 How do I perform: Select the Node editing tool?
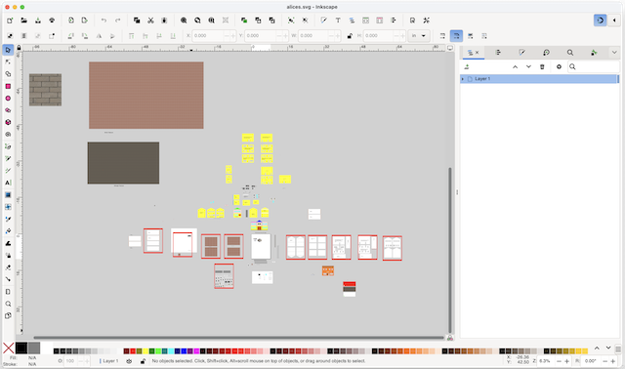[8, 61]
